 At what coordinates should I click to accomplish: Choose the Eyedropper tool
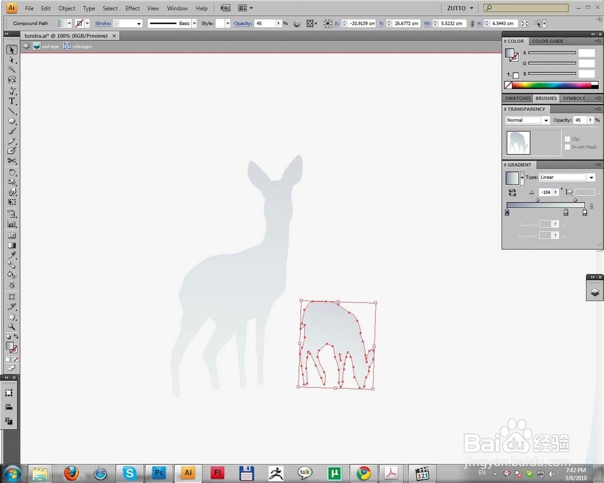click(12, 255)
